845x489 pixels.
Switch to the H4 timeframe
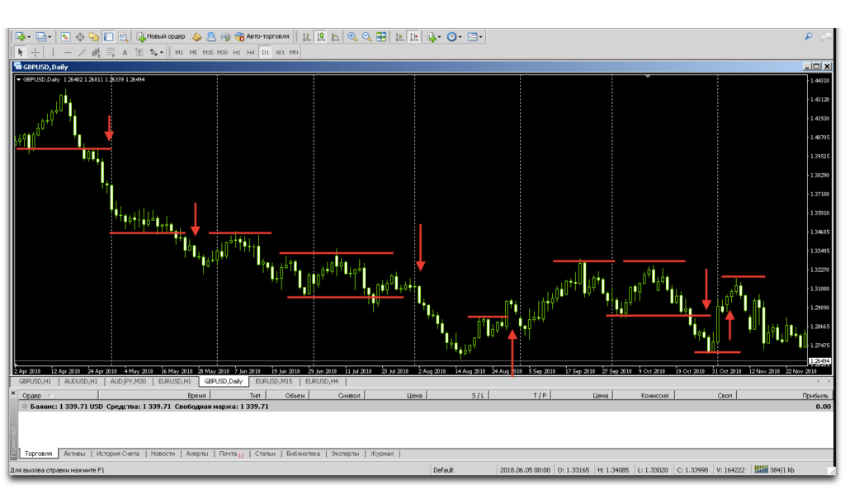tap(251, 52)
